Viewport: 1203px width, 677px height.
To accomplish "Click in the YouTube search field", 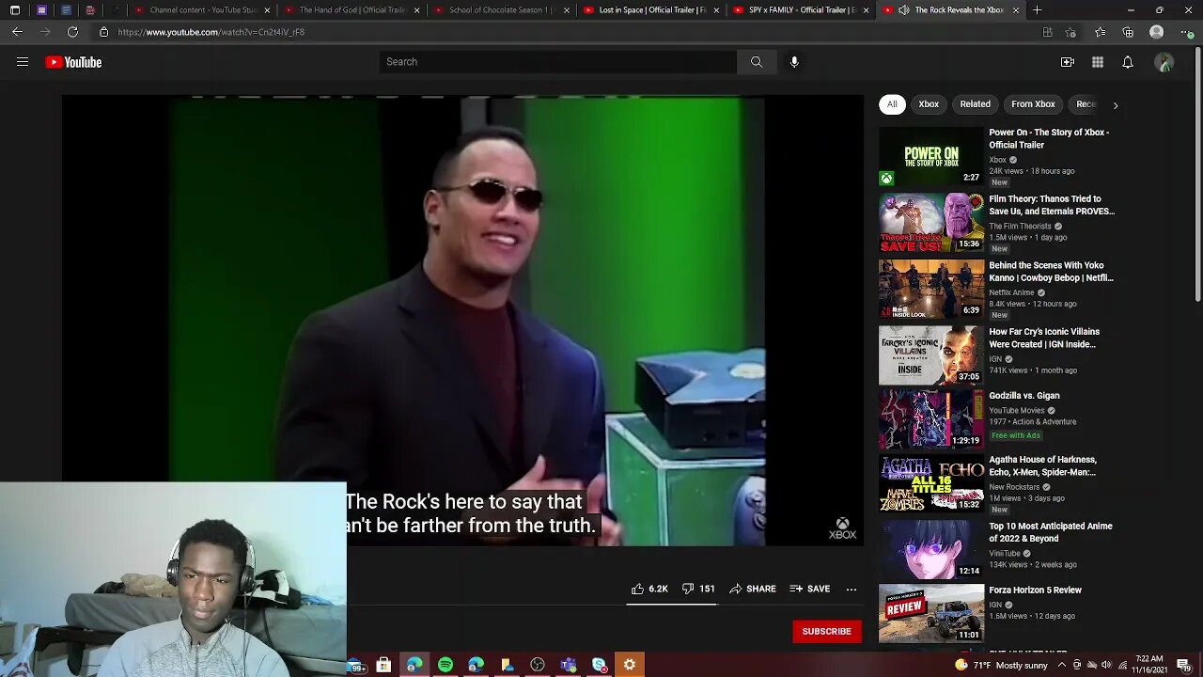I will (x=558, y=62).
